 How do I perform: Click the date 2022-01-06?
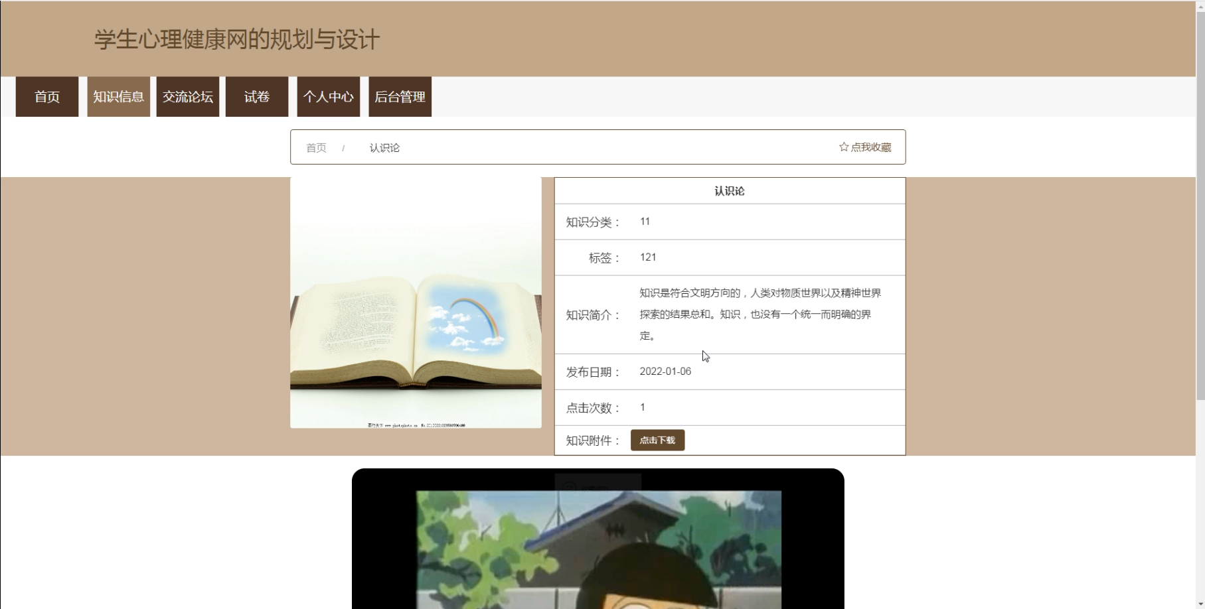(x=665, y=372)
